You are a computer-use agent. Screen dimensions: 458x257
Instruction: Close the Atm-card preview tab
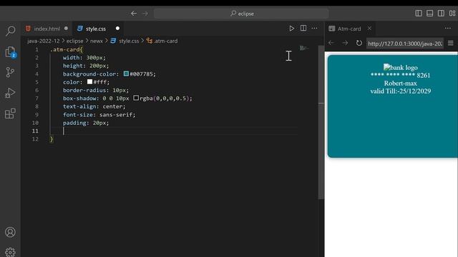click(x=369, y=29)
